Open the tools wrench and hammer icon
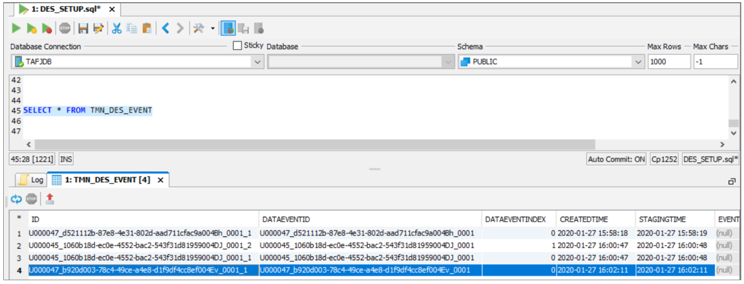 199,28
